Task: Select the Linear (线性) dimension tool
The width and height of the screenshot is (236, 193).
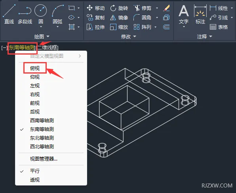Action: (219, 8)
